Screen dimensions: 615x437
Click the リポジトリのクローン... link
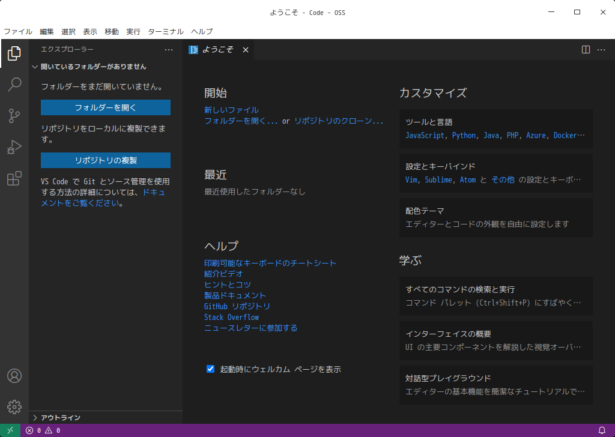[x=339, y=121]
